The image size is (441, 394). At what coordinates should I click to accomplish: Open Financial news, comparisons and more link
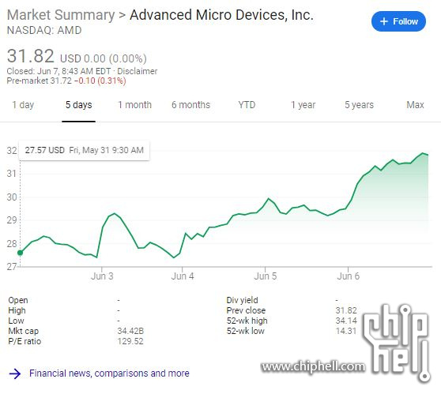109,373
